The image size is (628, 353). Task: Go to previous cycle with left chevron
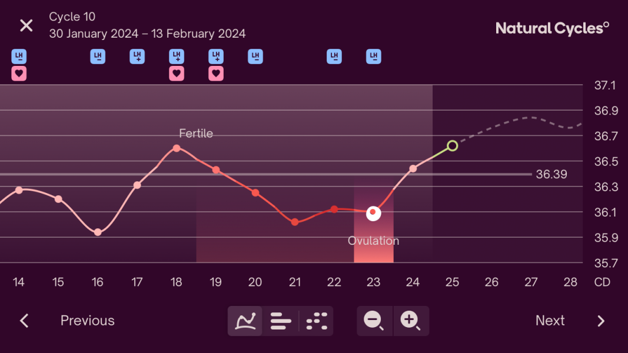coord(25,321)
